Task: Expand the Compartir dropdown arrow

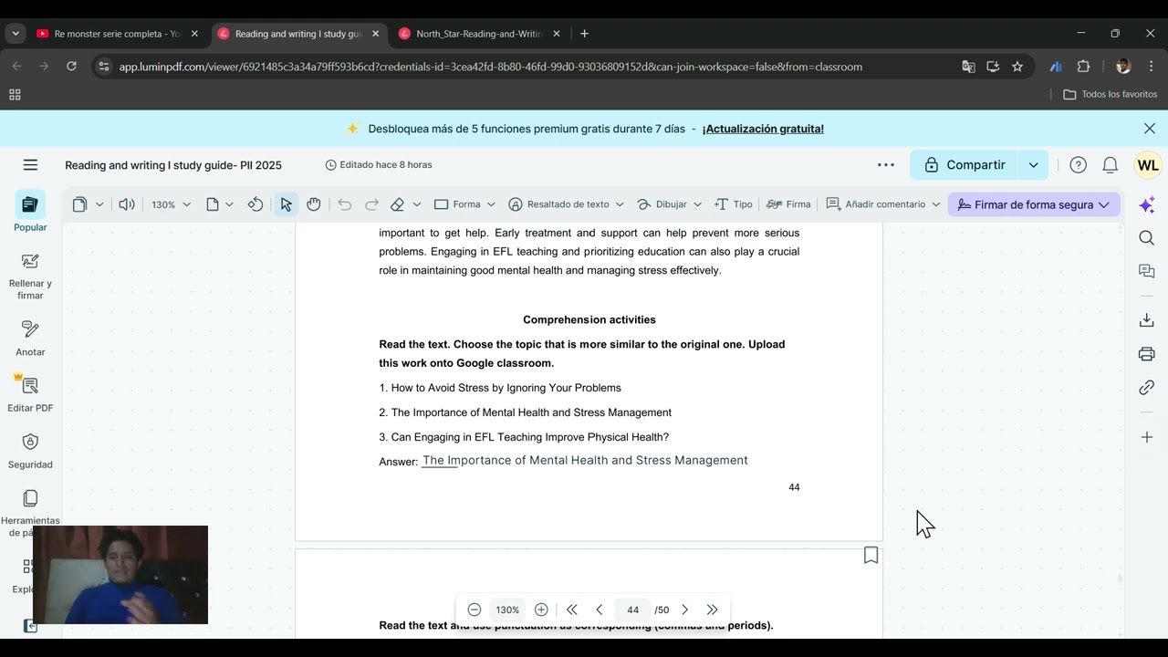Action: coord(1033,165)
